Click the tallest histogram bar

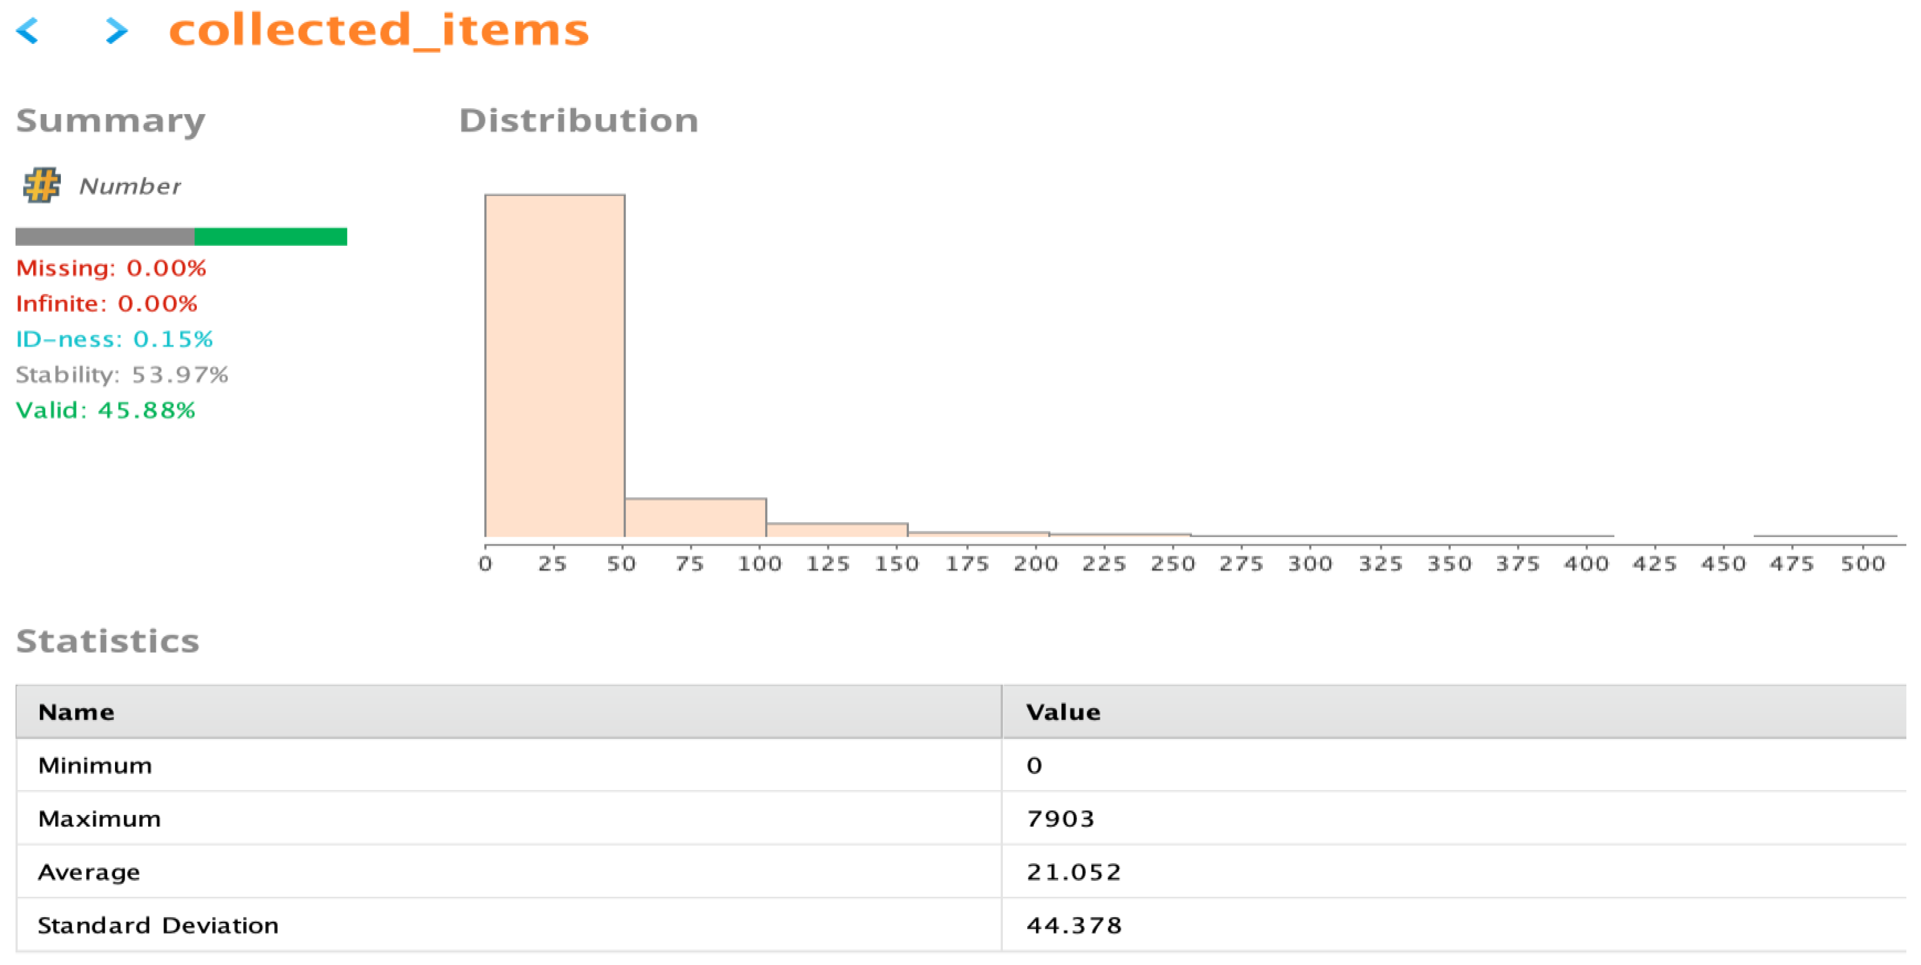[555, 366]
